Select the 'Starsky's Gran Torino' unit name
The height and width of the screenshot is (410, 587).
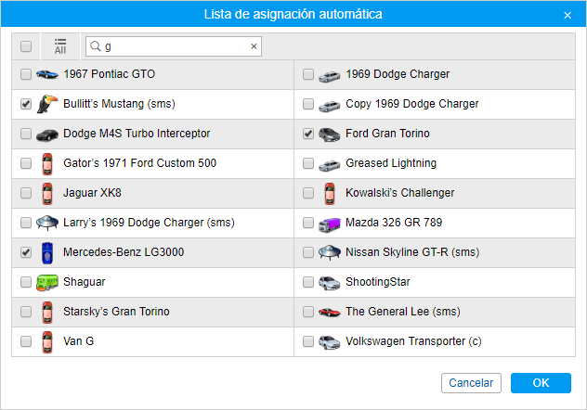pyautogui.click(x=116, y=312)
